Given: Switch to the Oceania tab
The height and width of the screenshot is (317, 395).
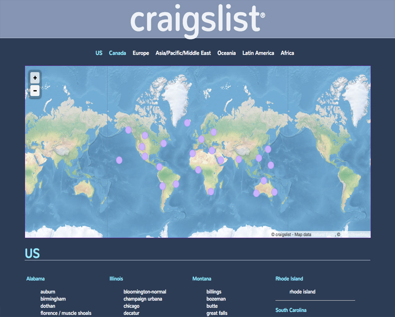Looking at the screenshot, I should (227, 53).
